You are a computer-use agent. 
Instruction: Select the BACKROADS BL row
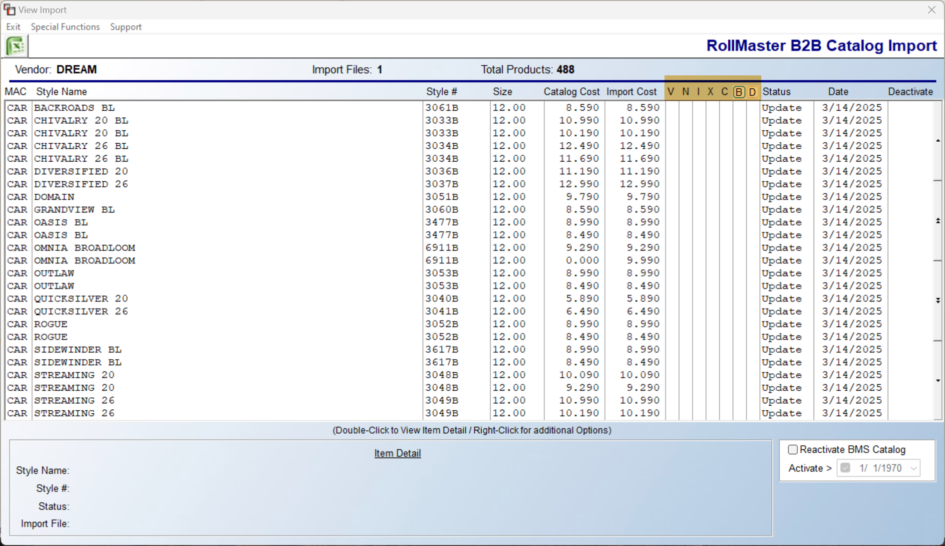[74, 108]
